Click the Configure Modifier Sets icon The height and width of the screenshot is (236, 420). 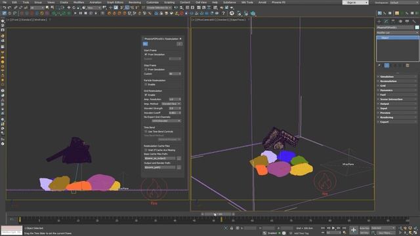408,66
